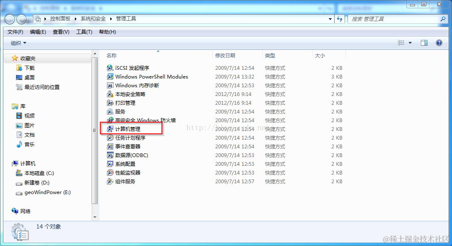Open the 组织 dropdown
This screenshot has height=246, width=452.
pyautogui.click(x=18, y=43)
